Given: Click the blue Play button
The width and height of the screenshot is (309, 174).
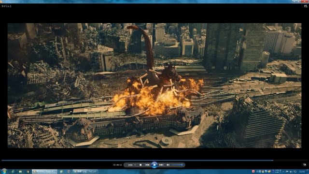Looking at the screenshot, I should [154, 165].
